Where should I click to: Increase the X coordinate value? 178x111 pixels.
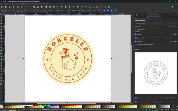tap(57, 11)
